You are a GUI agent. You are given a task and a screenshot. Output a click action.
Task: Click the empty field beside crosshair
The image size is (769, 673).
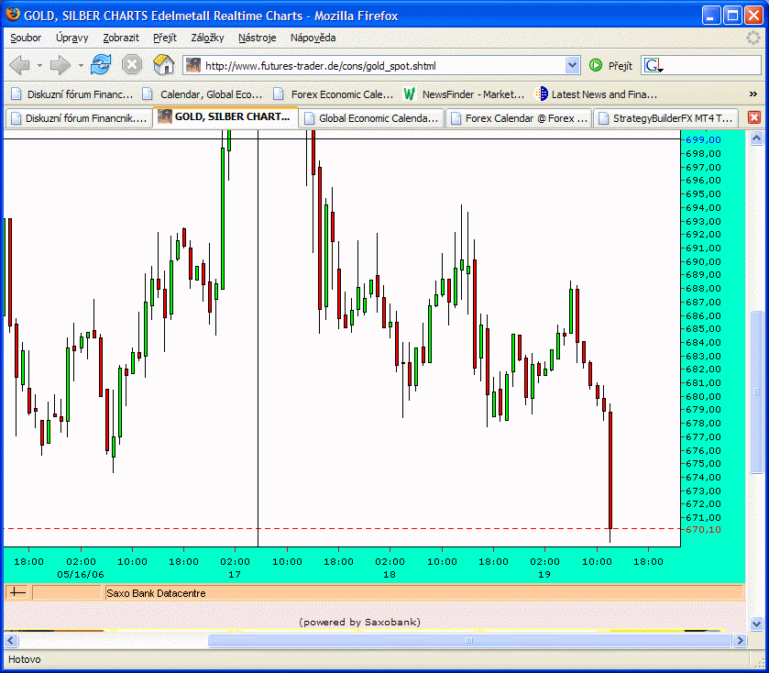click(67, 592)
